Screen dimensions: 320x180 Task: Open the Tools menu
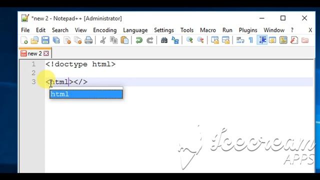click(187, 30)
